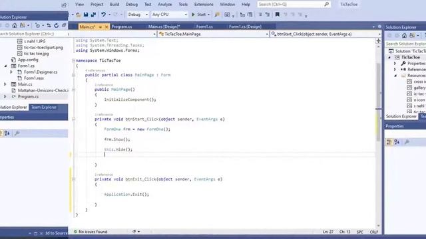This screenshot has height=239, width=426.
Task: Click categorized icon in right Properties panel
Action: (x=389, y=142)
